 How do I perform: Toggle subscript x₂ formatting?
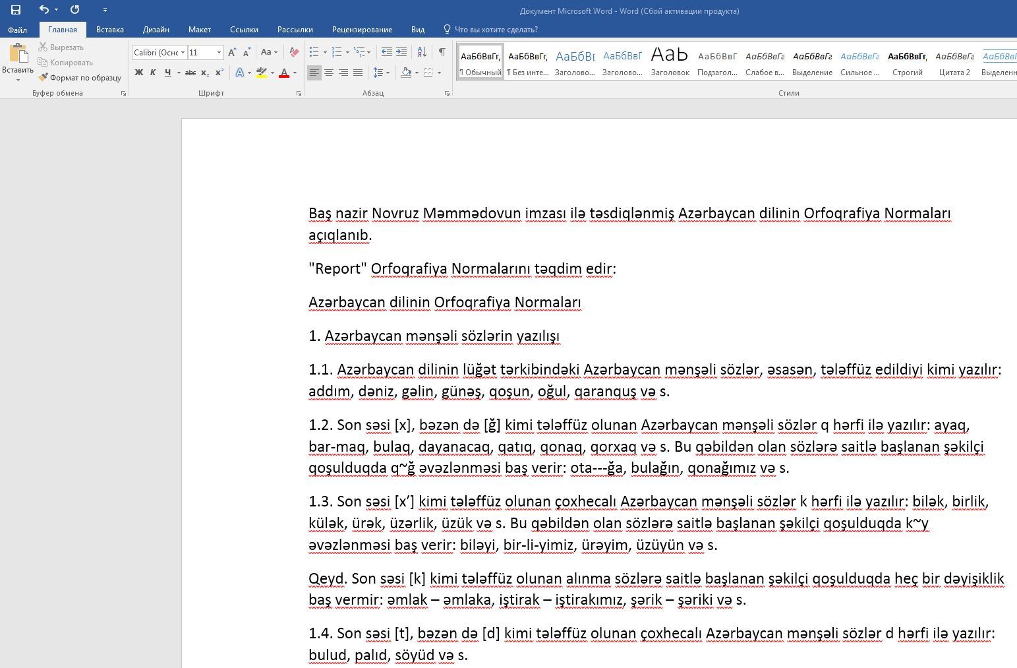[x=205, y=73]
